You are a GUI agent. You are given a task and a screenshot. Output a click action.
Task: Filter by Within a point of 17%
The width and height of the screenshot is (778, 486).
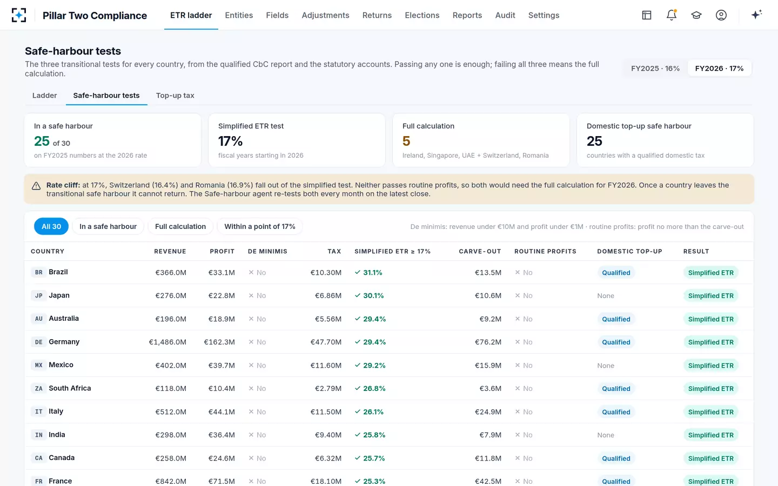260,226
